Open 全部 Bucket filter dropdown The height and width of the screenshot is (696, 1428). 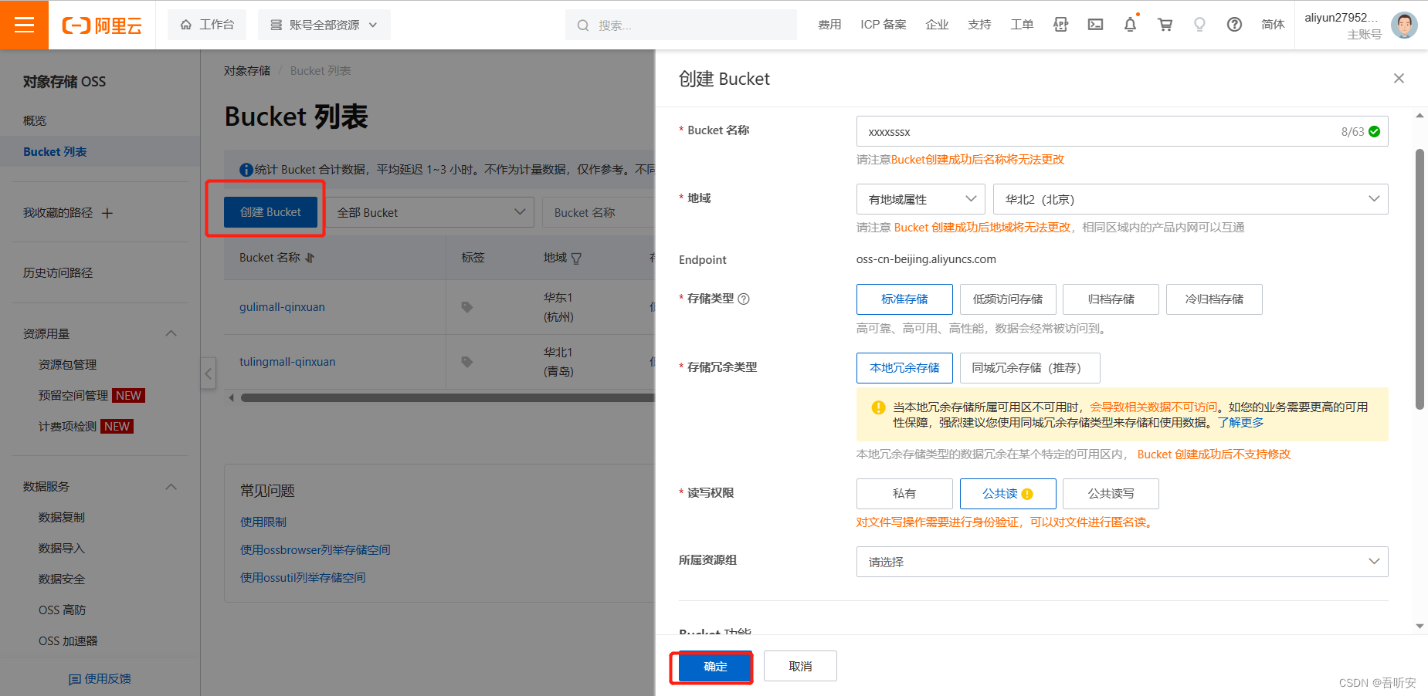(x=429, y=212)
